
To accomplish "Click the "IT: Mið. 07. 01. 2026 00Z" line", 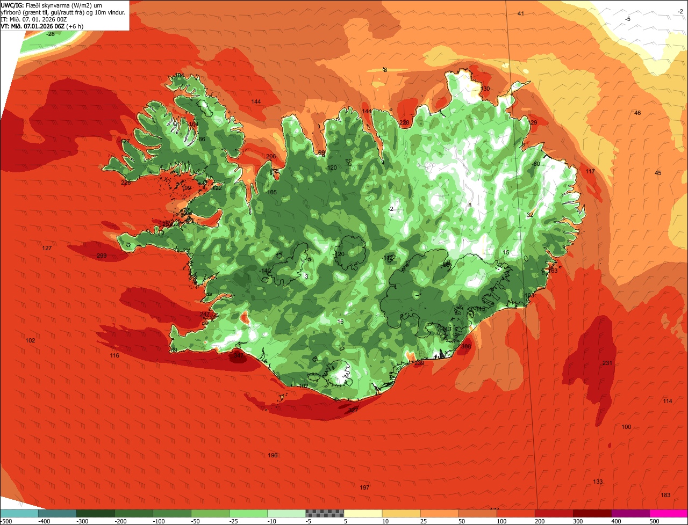I will click(x=33, y=19).
